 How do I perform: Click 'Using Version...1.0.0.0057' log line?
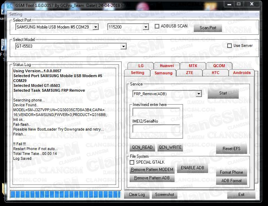point(37,71)
